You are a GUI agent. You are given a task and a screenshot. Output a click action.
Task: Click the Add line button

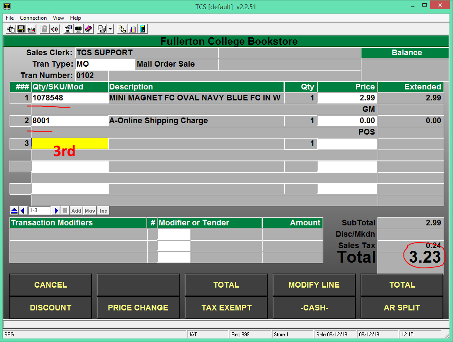(76, 211)
